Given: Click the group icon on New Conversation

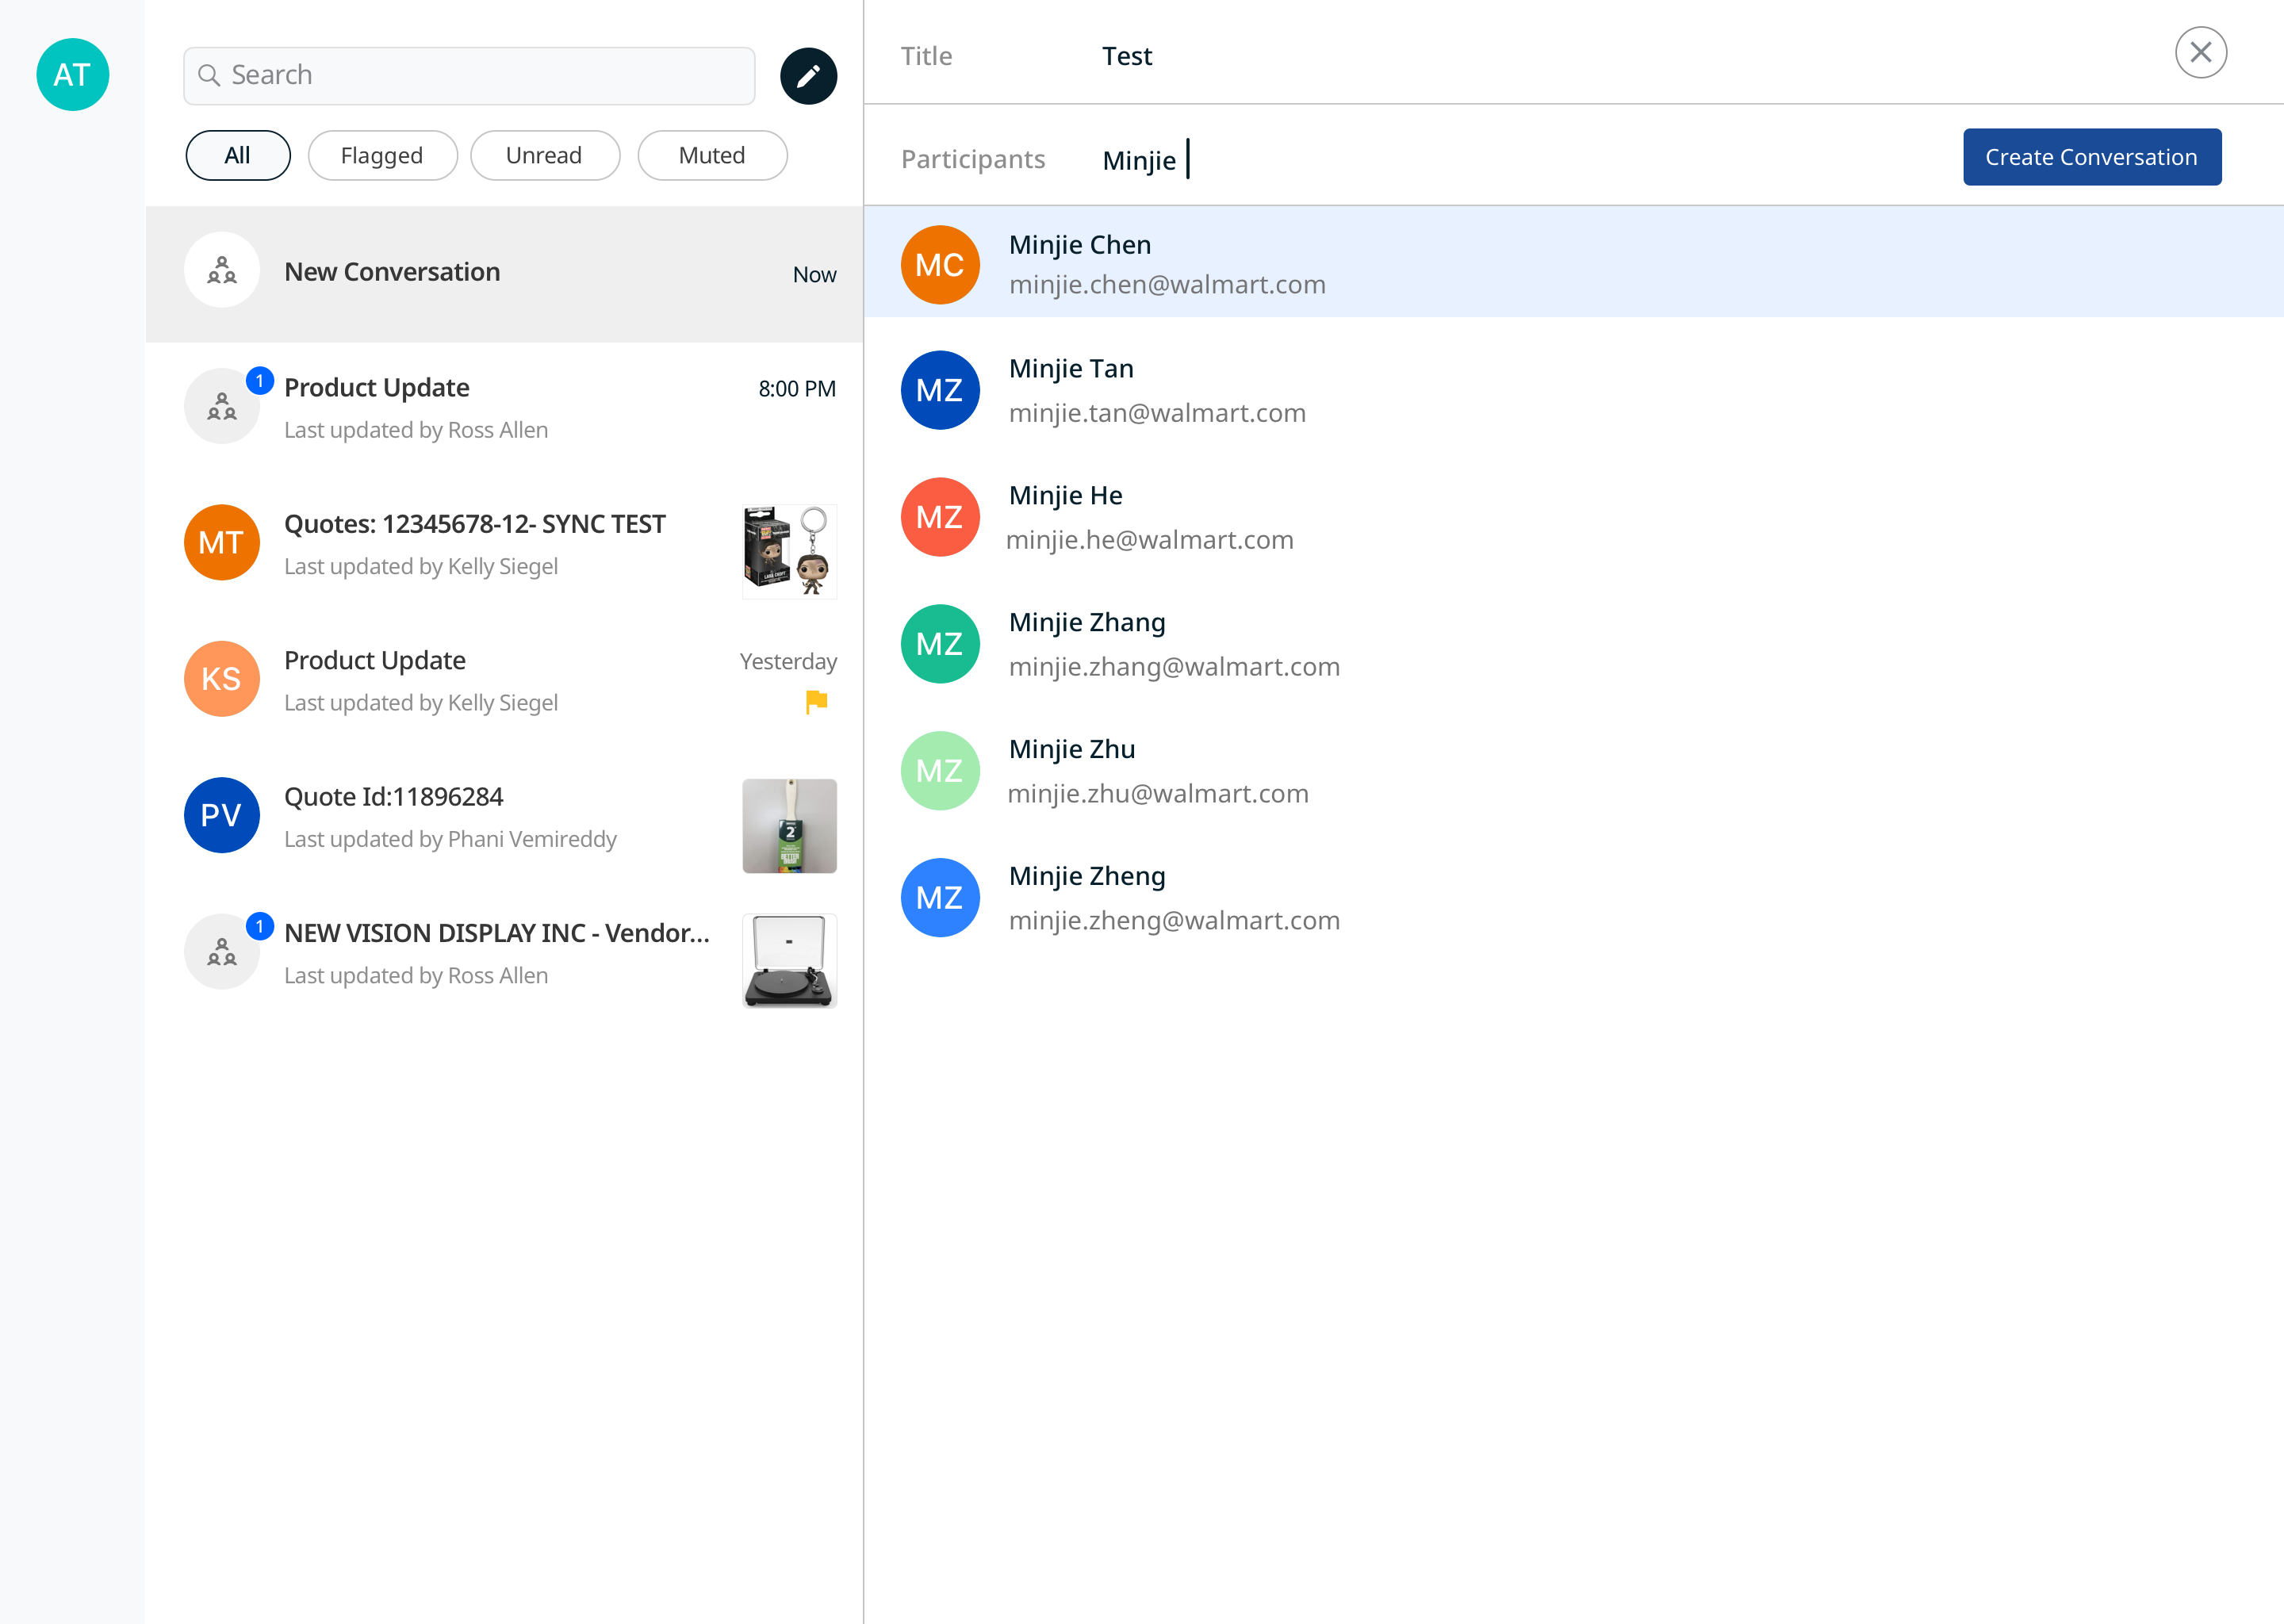Looking at the screenshot, I should tap(221, 270).
